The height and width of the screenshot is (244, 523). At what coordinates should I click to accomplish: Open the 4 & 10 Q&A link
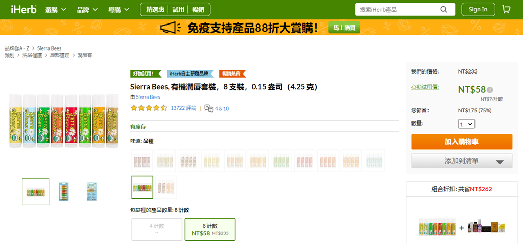click(222, 108)
